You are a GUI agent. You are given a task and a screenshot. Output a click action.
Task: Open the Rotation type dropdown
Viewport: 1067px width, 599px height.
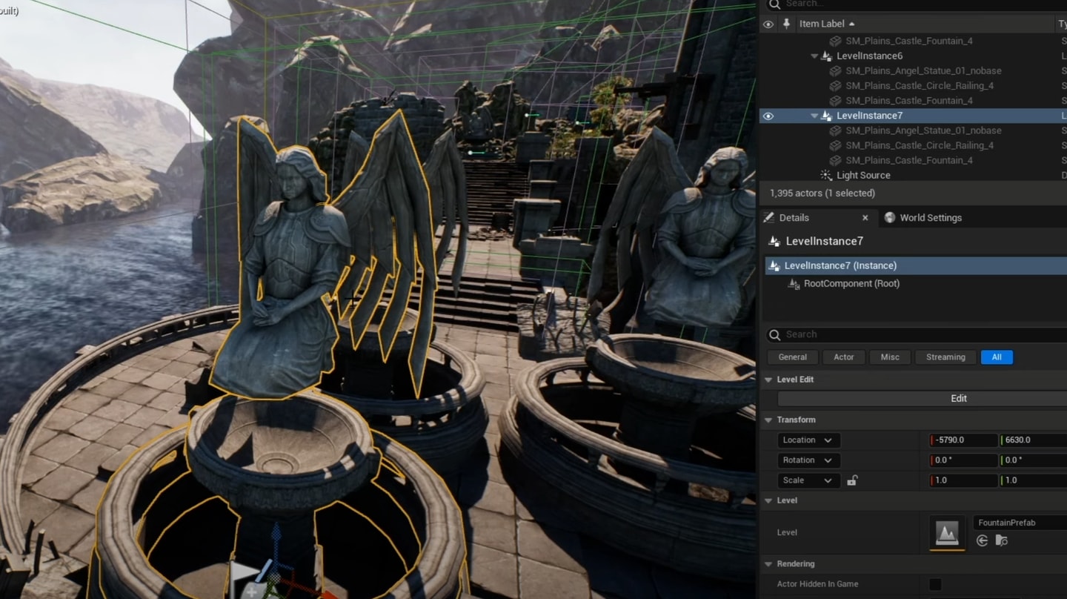pos(809,460)
